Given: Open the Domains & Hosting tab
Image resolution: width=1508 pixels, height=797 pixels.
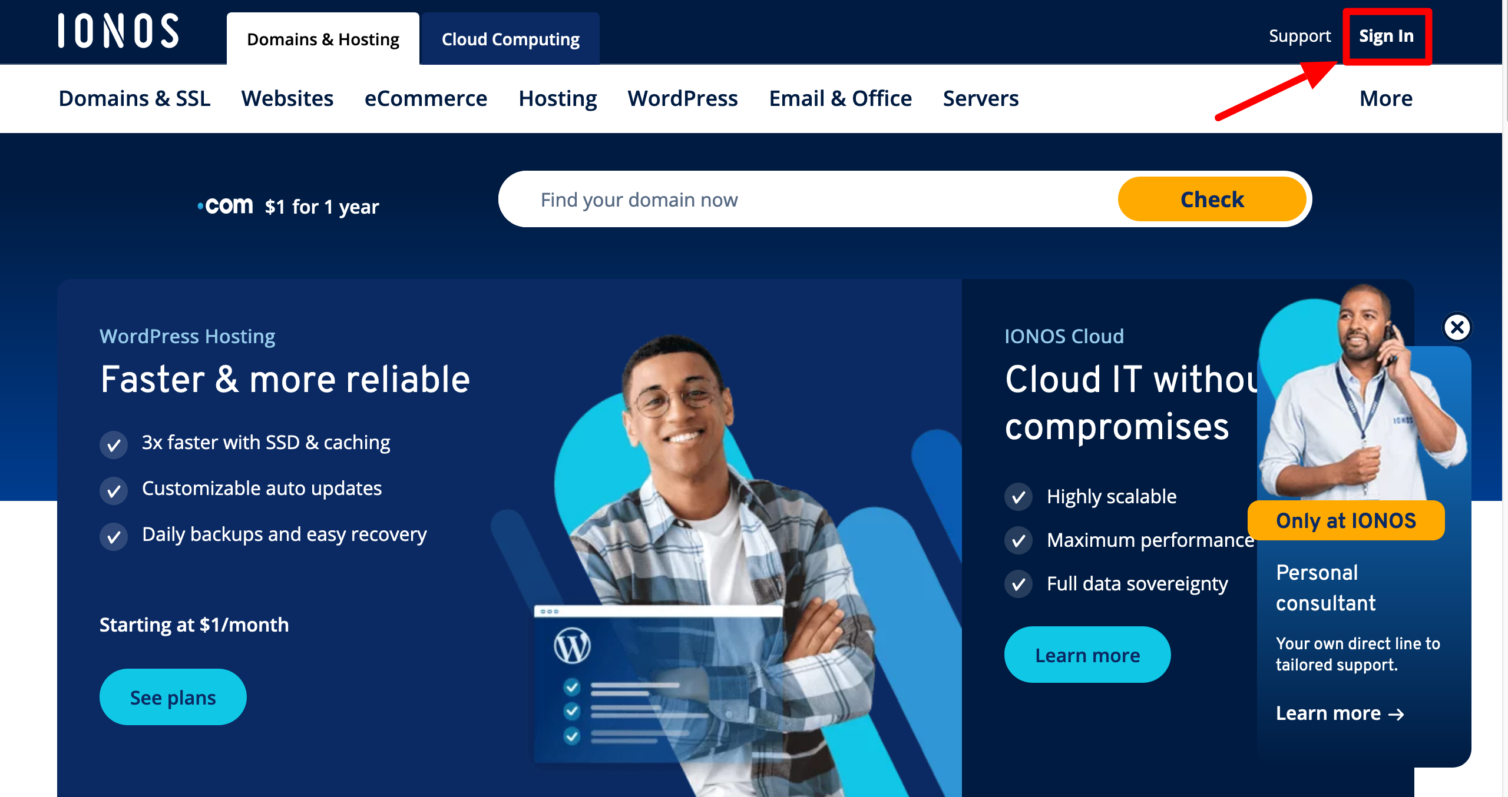Looking at the screenshot, I should point(323,39).
